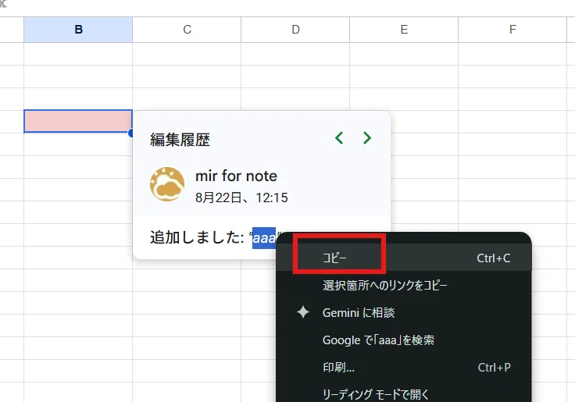Choose 選択箇所へのリンクをコピー menu entry
Image resolution: width=575 pixels, height=402 pixels.
(403, 286)
